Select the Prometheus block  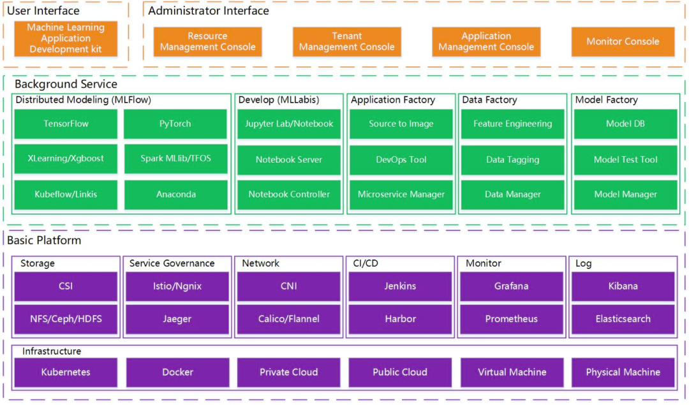pyautogui.click(x=512, y=320)
